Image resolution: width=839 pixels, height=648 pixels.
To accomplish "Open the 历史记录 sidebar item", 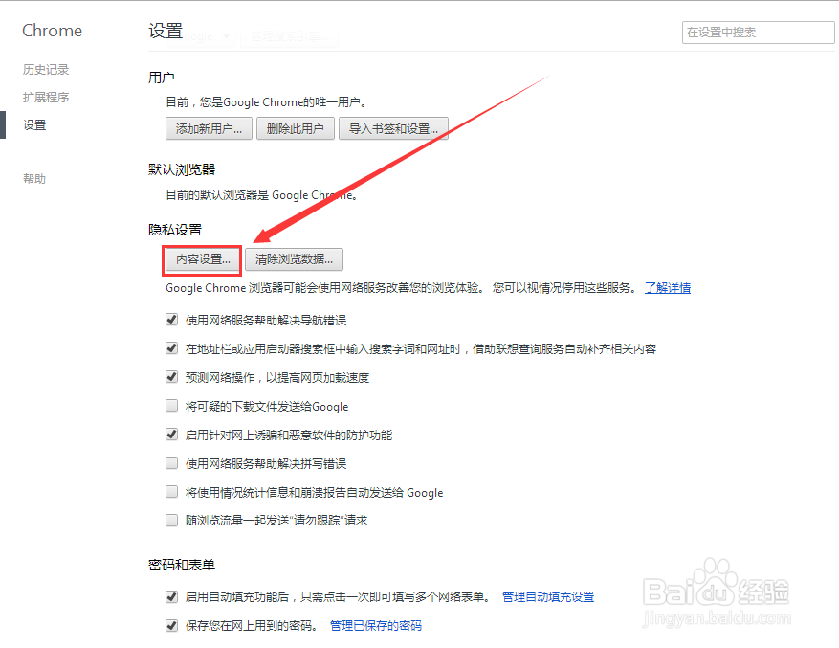I will point(45,69).
